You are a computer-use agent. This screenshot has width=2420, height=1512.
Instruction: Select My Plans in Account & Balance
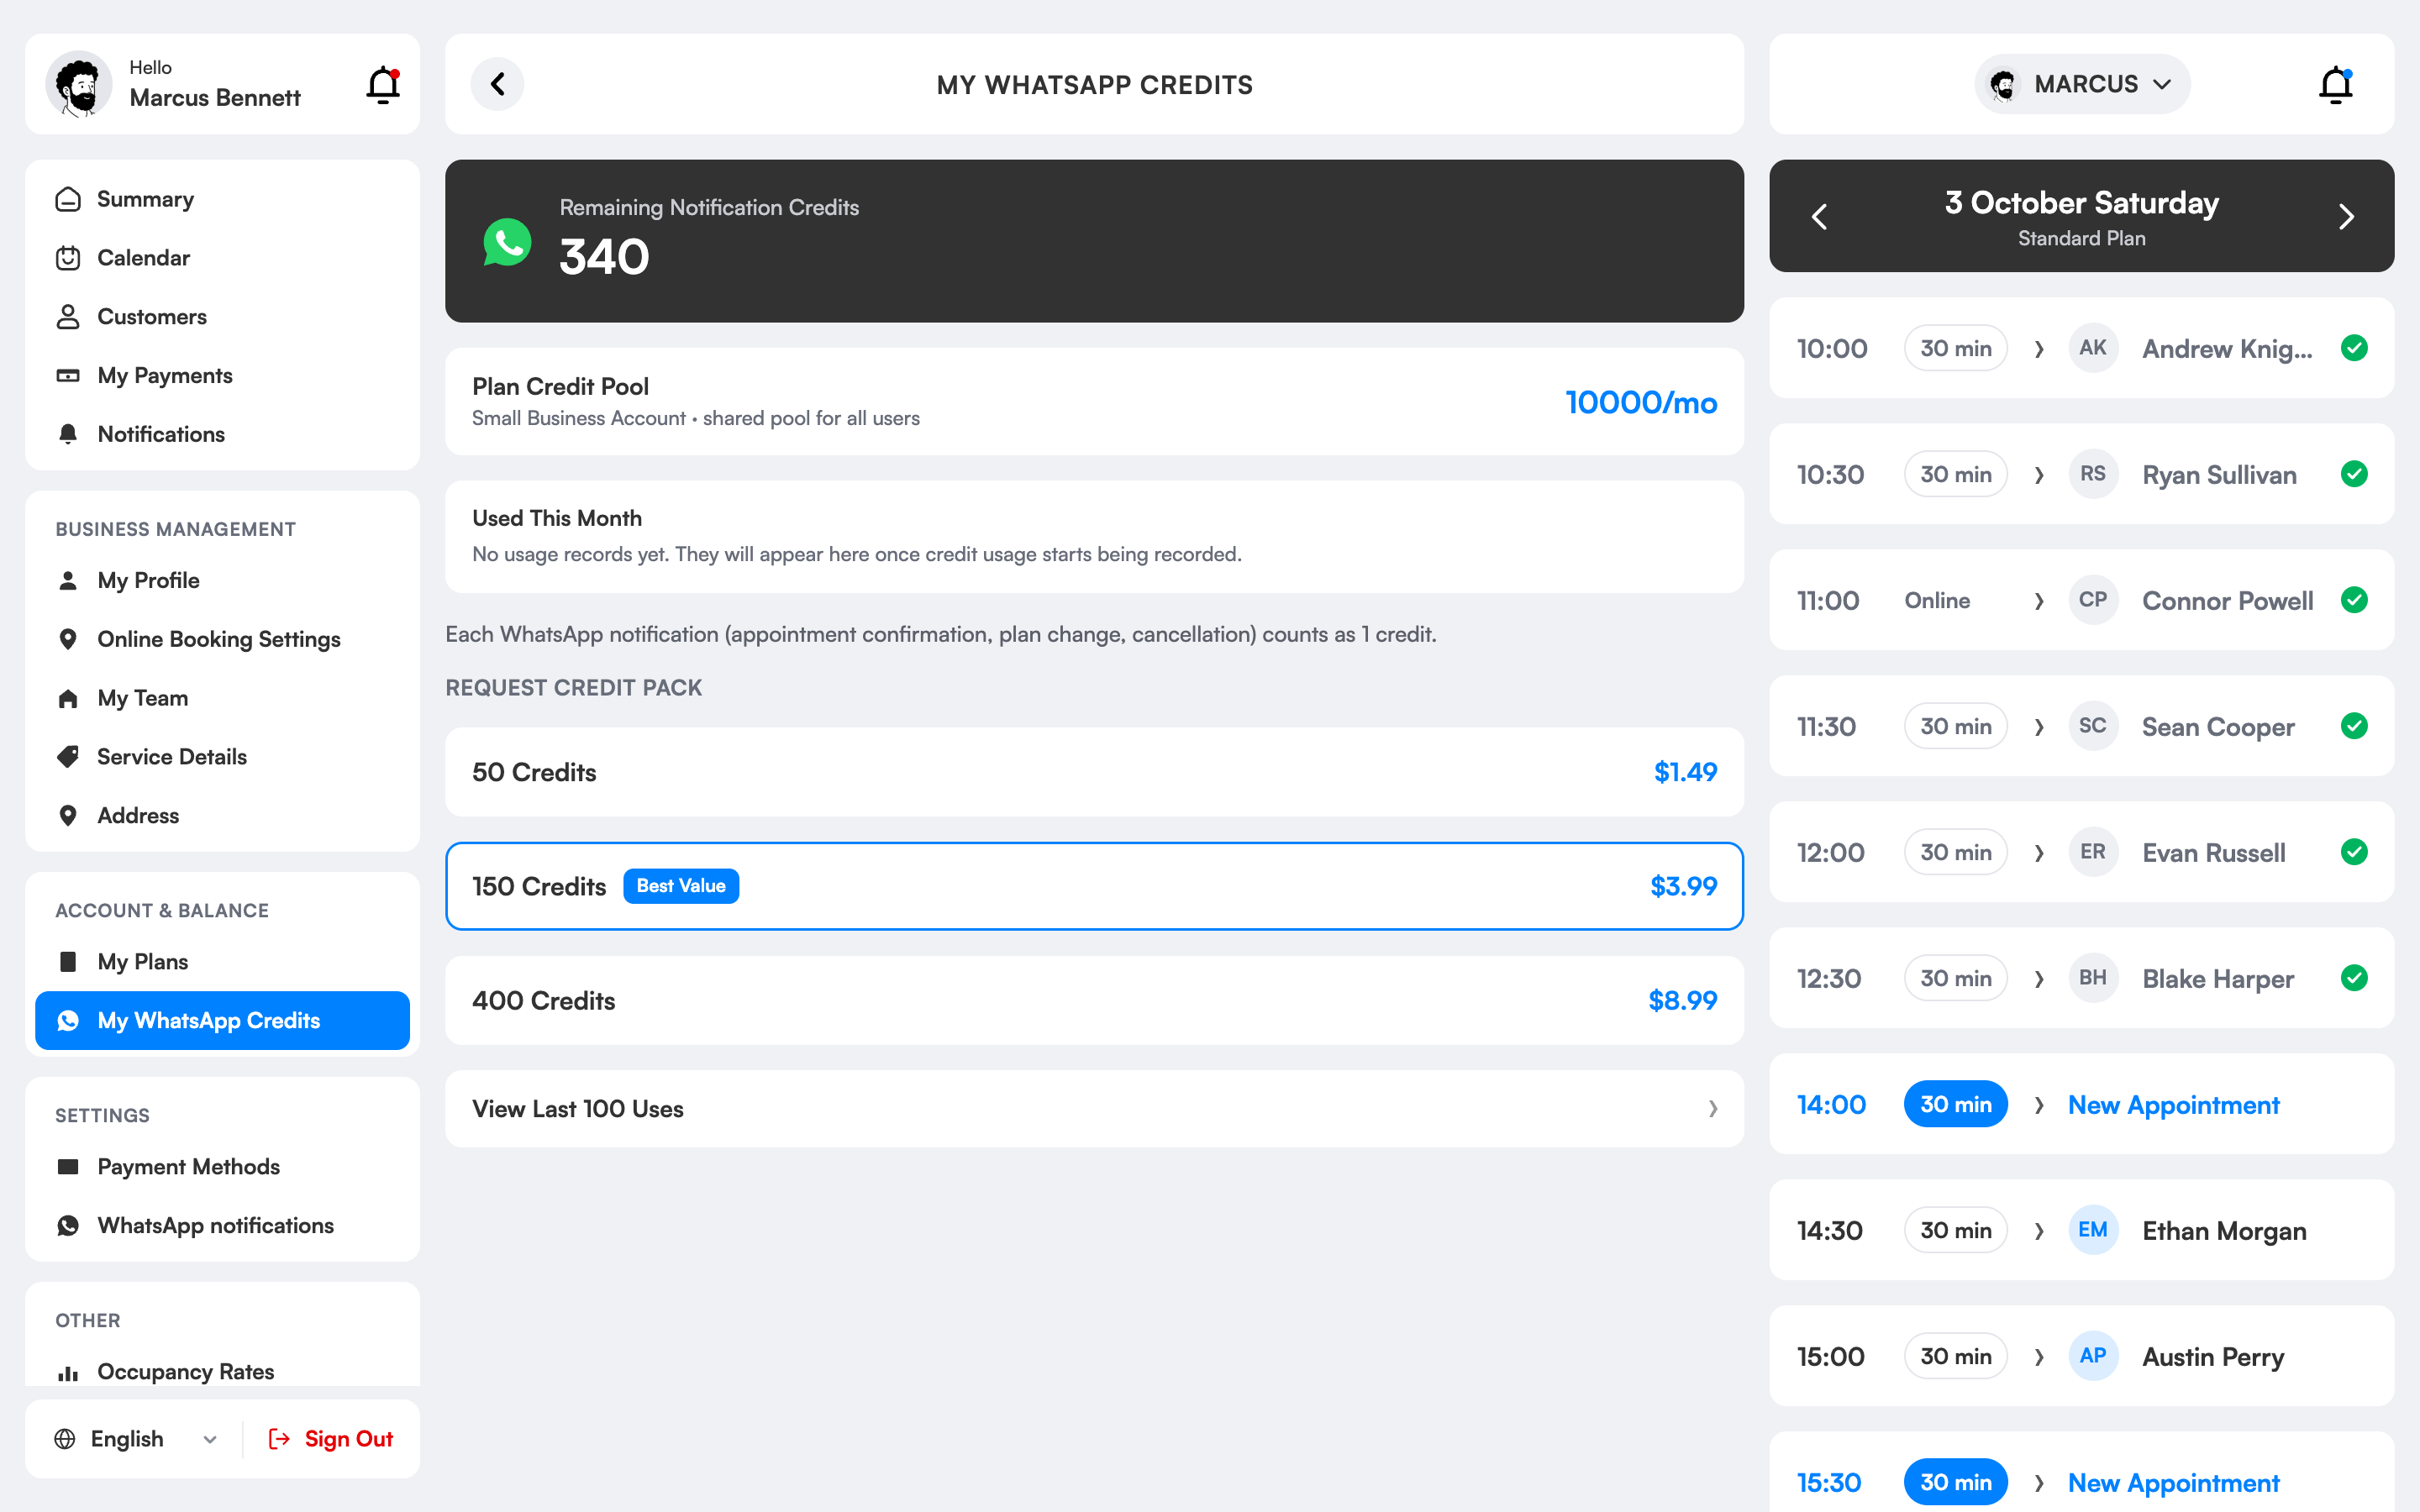[x=222, y=962]
